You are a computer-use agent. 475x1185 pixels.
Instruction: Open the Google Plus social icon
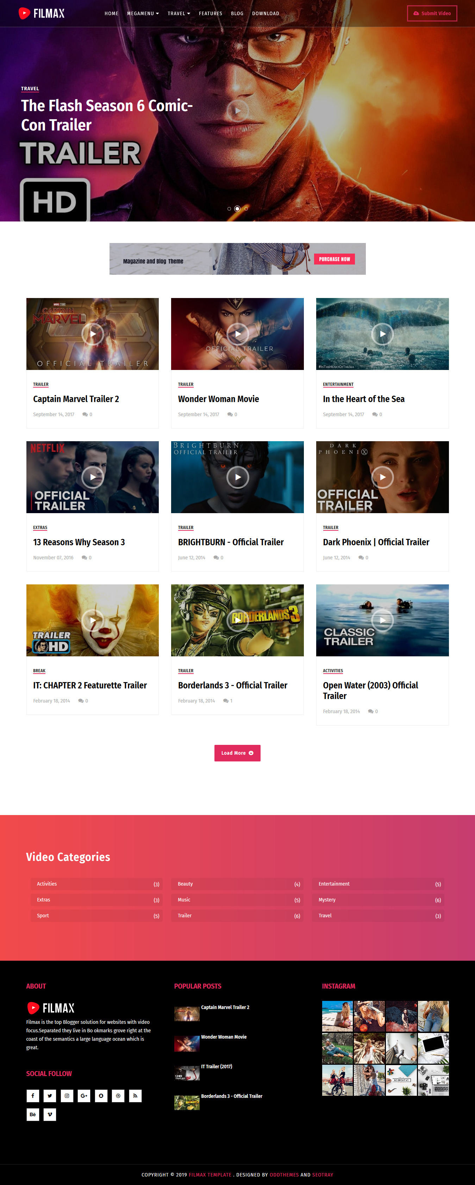tap(84, 1096)
